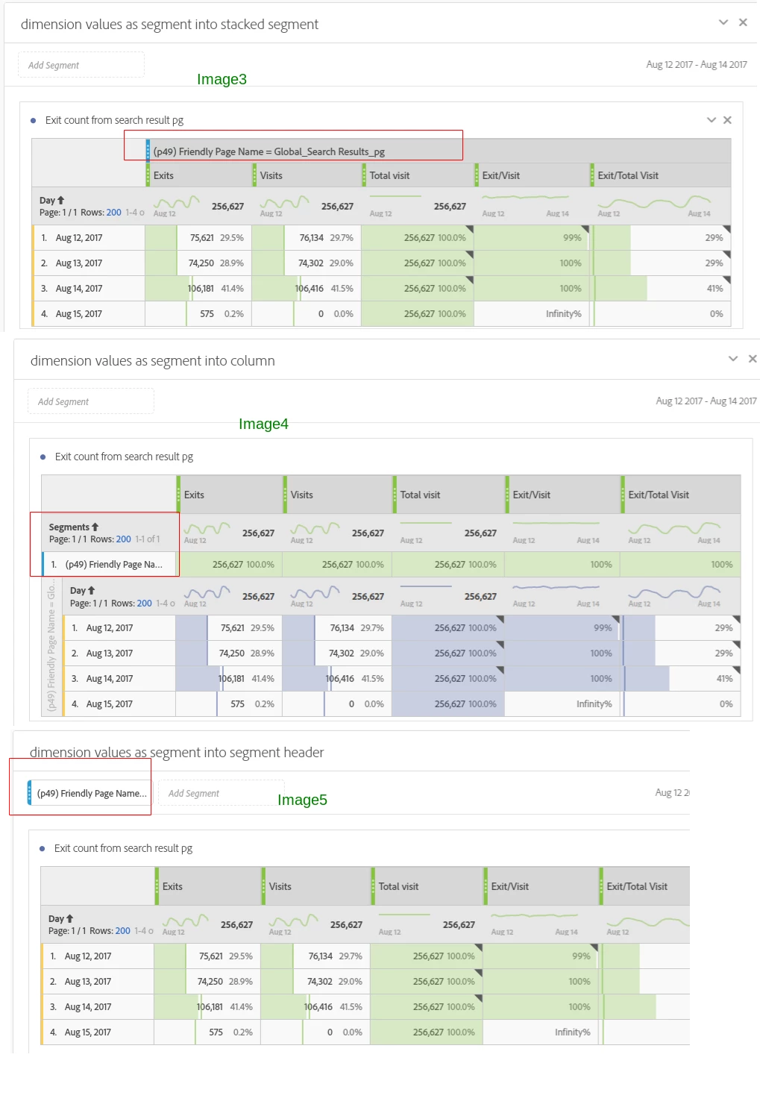Select Total visit column header in first table
The height and width of the screenshot is (1119, 760).
coord(418,175)
